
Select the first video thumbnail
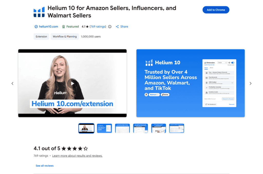click(x=86, y=128)
